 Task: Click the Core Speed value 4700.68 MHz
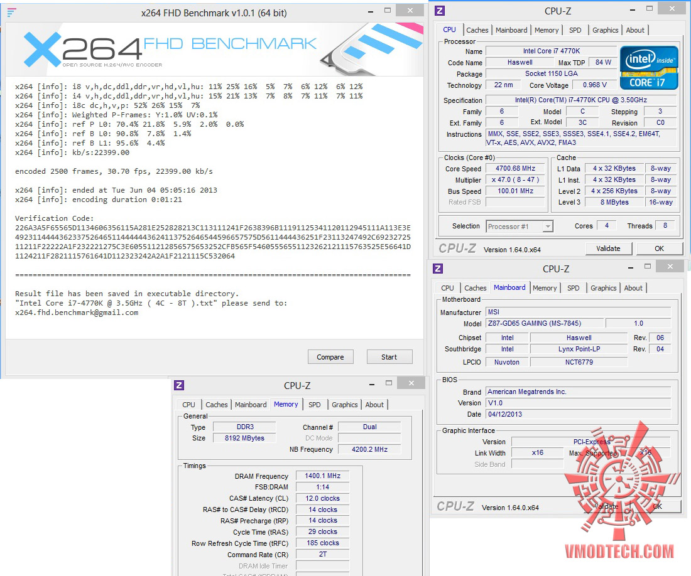(x=515, y=169)
